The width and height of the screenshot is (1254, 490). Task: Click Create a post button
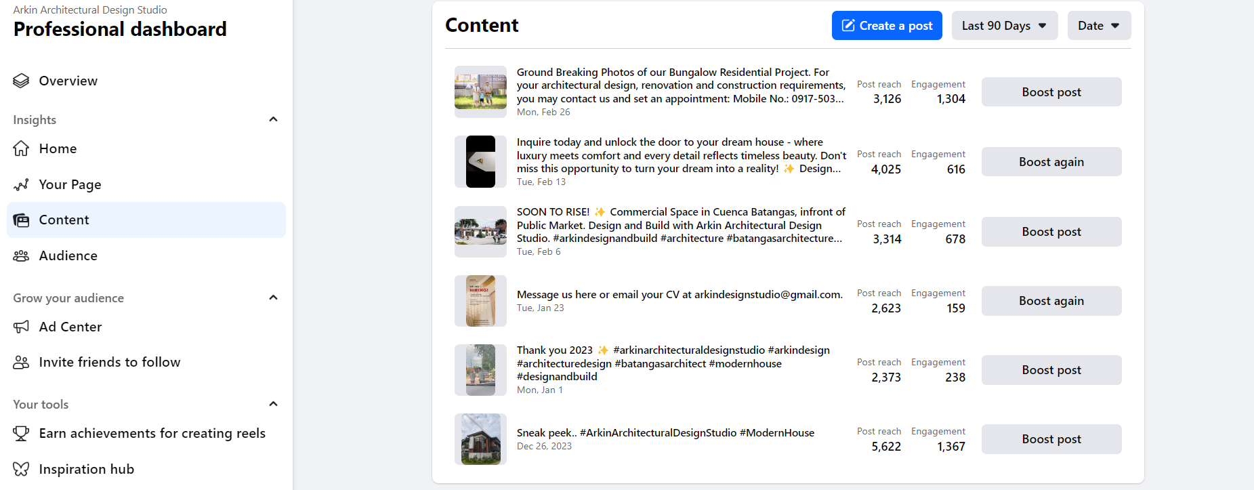887,26
